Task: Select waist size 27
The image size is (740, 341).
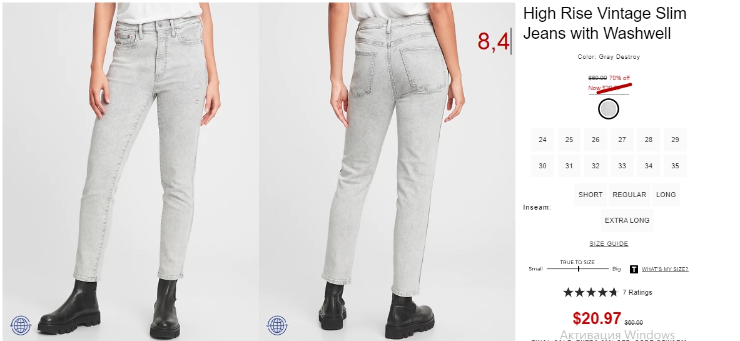Action: click(622, 140)
